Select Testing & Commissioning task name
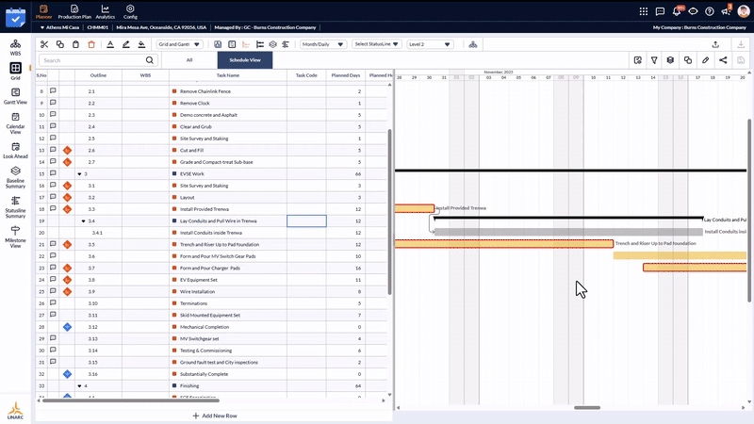Screen dimensions: 754x424 click(205, 351)
